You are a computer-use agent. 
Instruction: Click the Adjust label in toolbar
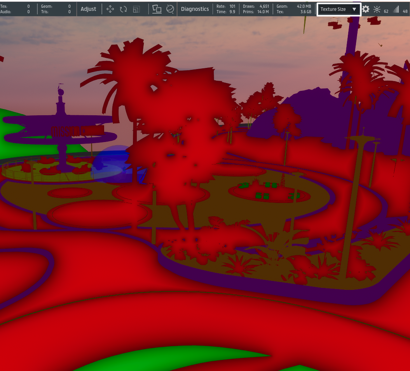88,9
